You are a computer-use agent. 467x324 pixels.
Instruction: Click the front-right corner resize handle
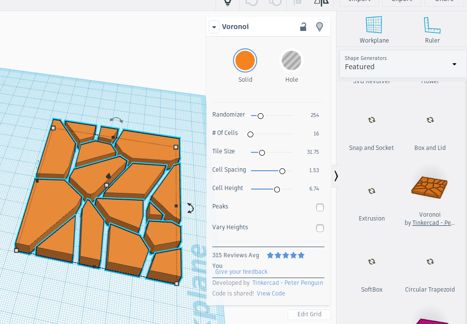[x=176, y=283]
